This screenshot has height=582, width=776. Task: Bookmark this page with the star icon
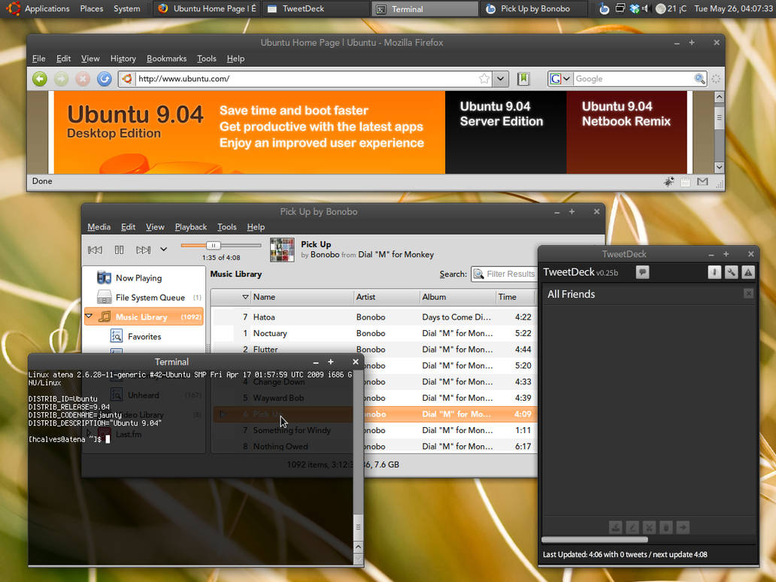(x=484, y=79)
